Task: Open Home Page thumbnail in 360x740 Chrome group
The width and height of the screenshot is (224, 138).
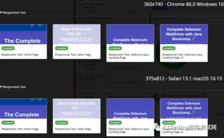Action: coord(23,34)
